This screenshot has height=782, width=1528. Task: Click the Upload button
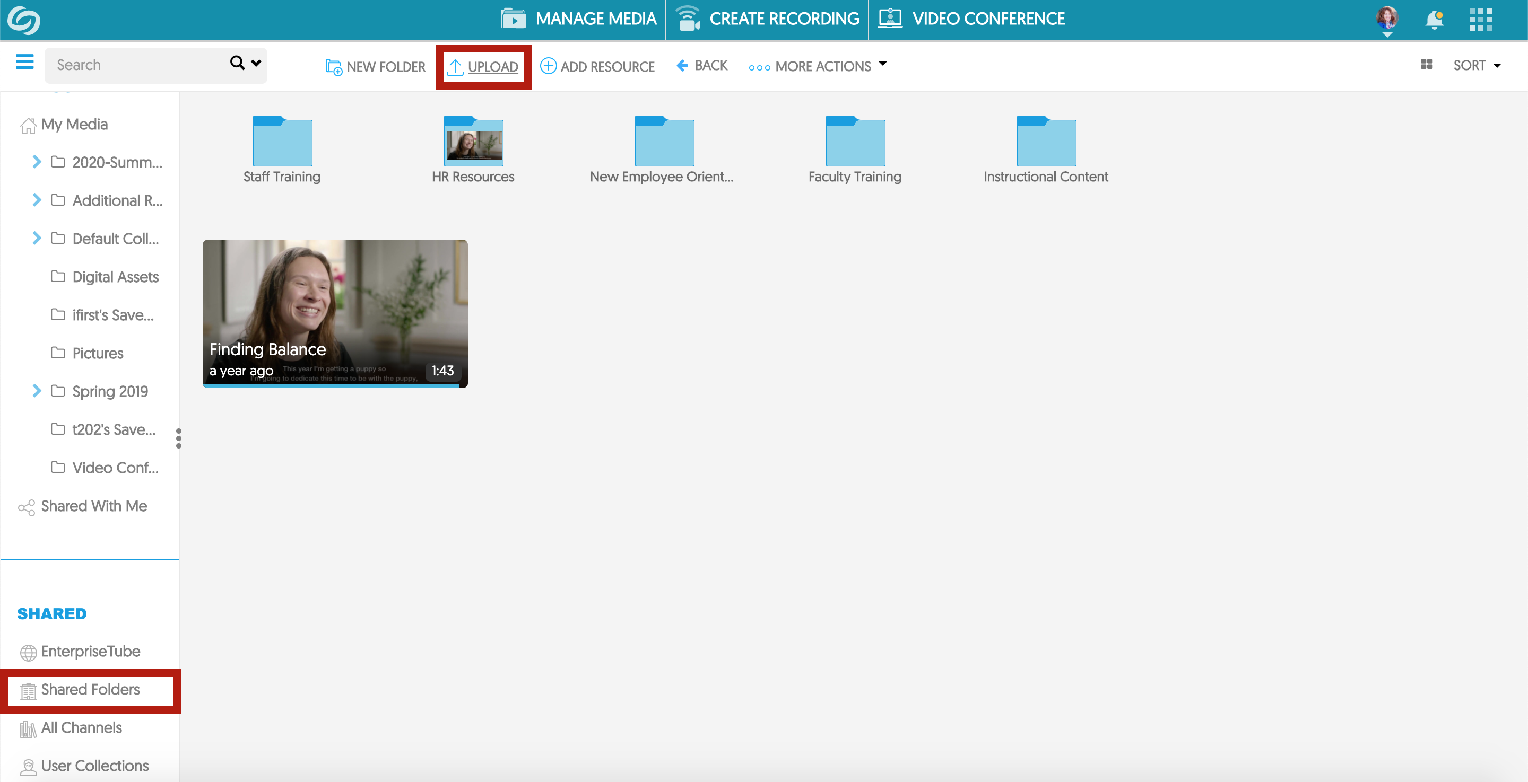tap(483, 66)
